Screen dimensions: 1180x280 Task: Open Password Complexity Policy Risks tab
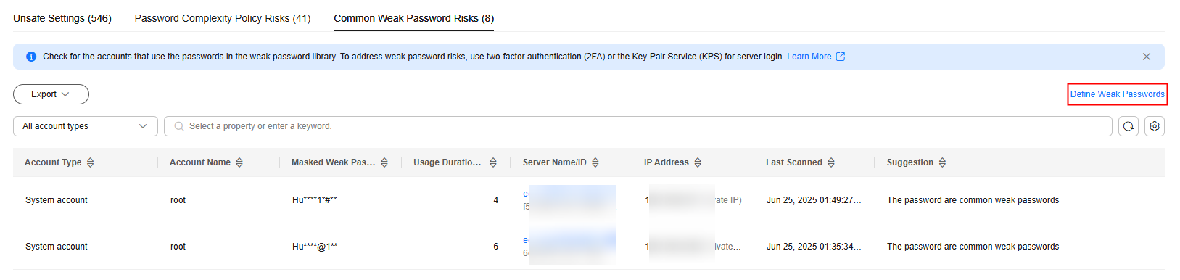click(223, 18)
